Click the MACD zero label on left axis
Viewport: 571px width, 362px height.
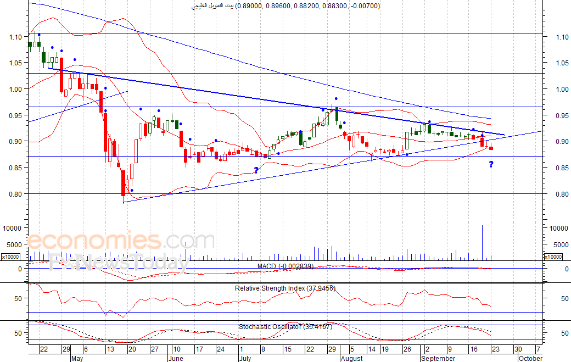(x=20, y=269)
